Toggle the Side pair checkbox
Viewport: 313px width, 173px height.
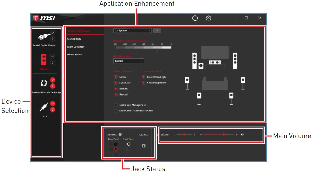[x=116, y=88]
